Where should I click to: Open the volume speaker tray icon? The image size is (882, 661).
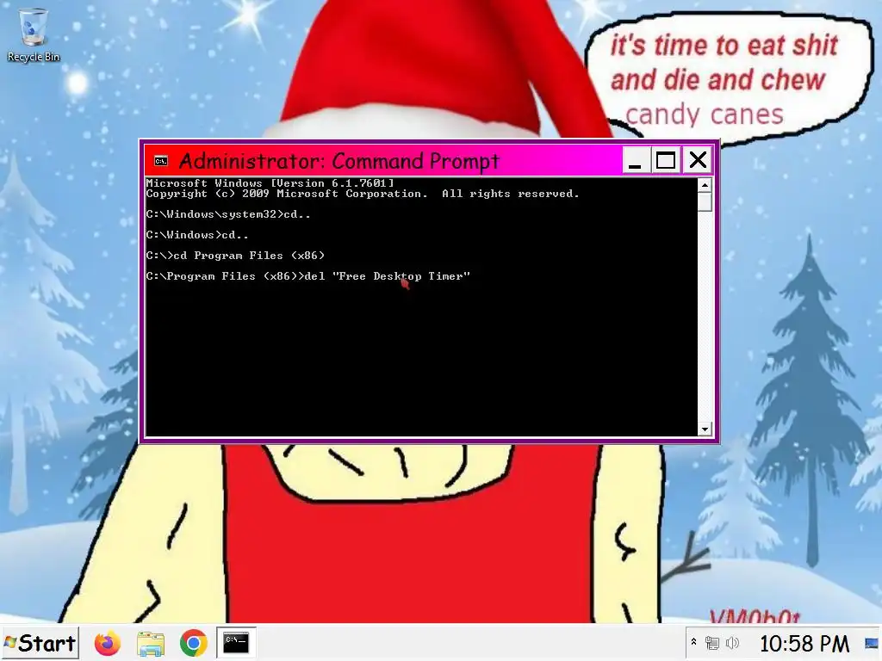pos(732,642)
